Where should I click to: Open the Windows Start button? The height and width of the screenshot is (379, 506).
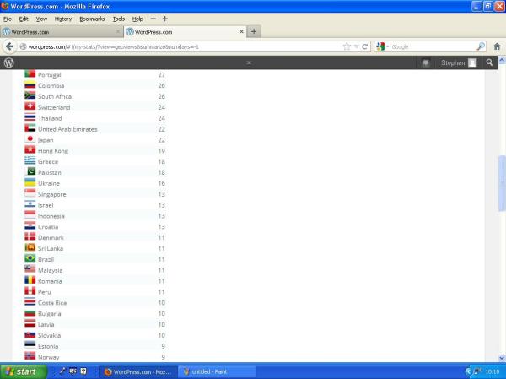[x=24, y=371]
